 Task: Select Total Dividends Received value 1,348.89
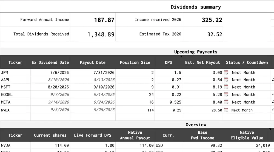point(101,35)
